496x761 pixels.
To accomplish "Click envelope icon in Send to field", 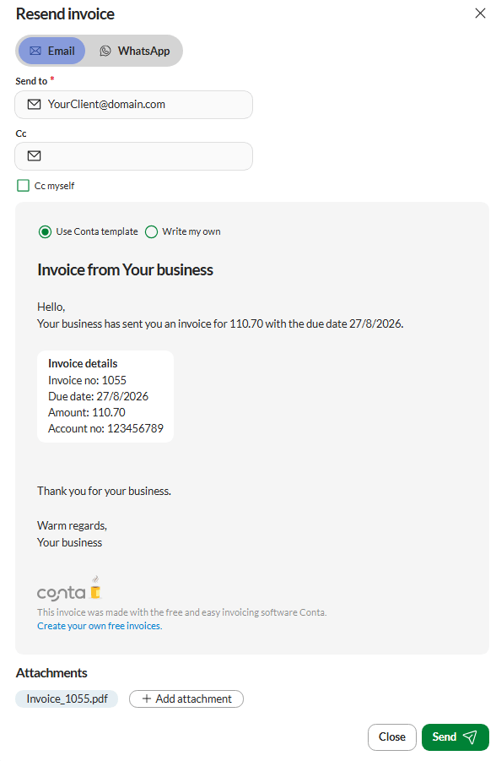I will click(x=34, y=105).
